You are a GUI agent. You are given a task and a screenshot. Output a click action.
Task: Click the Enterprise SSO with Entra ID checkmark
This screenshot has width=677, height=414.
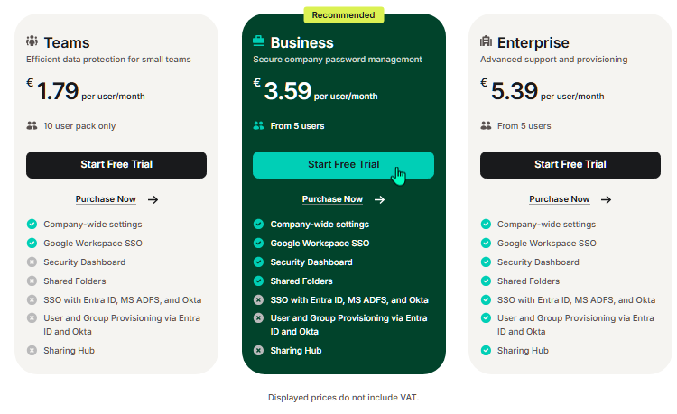point(486,299)
